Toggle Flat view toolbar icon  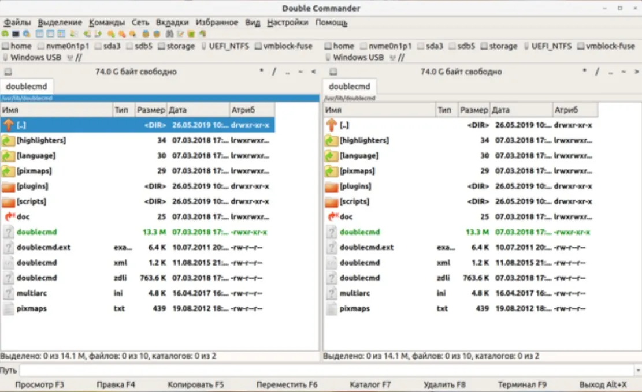coord(74,33)
